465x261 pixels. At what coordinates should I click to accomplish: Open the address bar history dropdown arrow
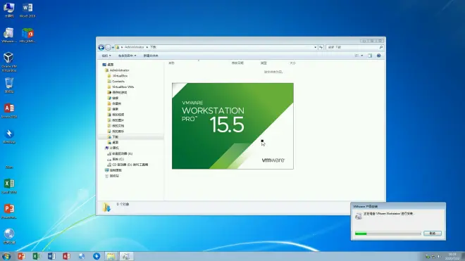[315, 47]
